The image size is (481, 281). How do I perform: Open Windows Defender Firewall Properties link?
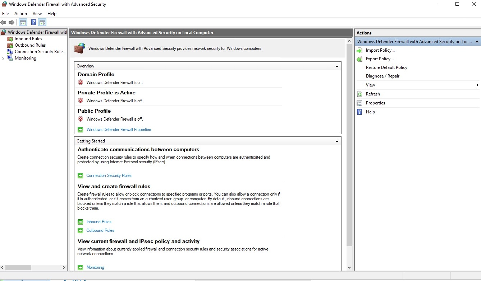coord(119,130)
